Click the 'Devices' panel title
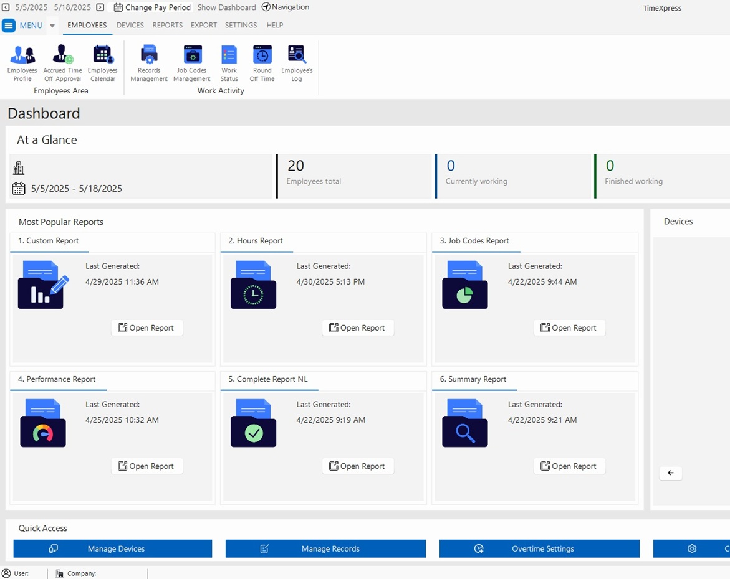Image resolution: width=730 pixels, height=579 pixels. point(678,222)
